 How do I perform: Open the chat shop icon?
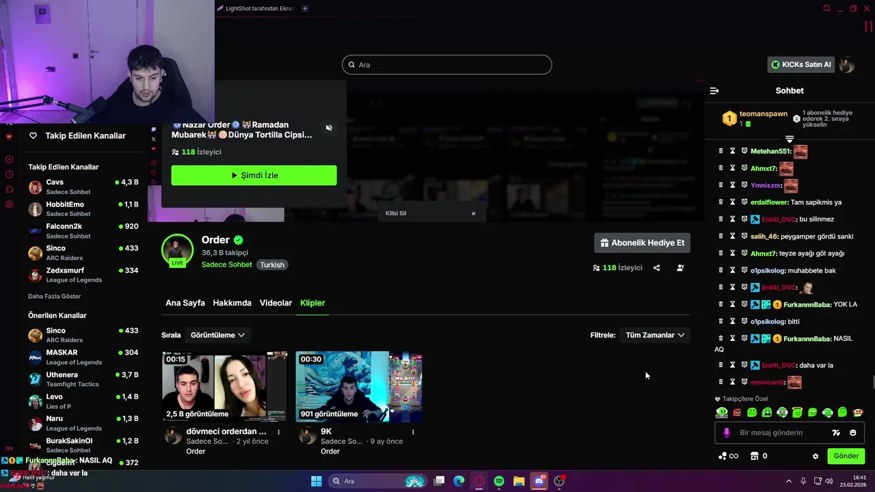click(755, 456)
